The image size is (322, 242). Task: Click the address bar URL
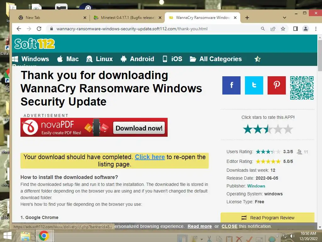(x=132, y=29)
